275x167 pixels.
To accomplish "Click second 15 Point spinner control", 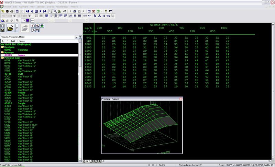I will (x=30, y=16).
